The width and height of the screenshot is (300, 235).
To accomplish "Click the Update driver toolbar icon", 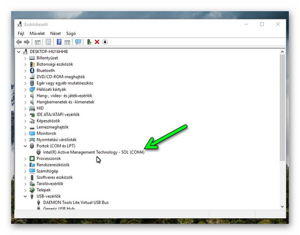I will tap(89, 42).
